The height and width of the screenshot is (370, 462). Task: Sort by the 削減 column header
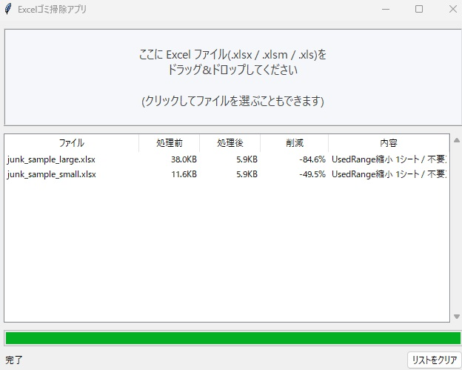[295, 143]
